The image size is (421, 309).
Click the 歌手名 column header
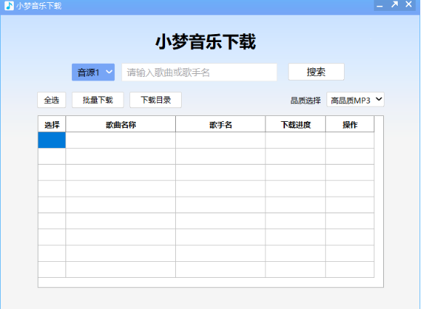point(220,125)
